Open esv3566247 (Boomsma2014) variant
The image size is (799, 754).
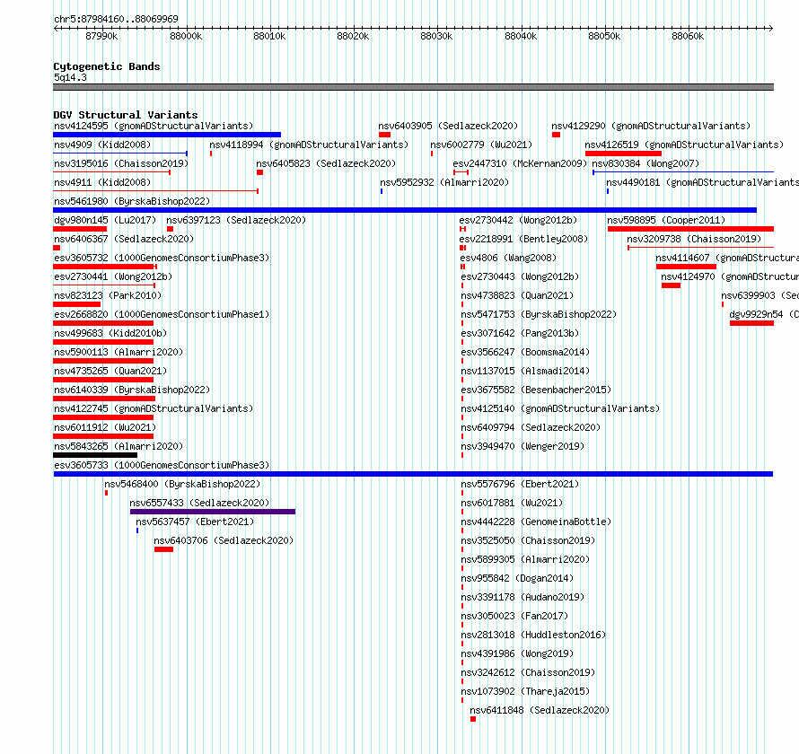pos(525,352)
